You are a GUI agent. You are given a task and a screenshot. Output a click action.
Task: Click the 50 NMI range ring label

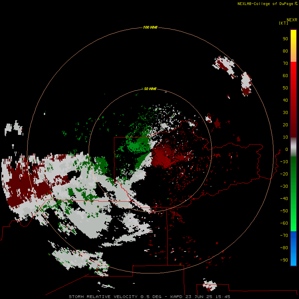click(150, 89)
